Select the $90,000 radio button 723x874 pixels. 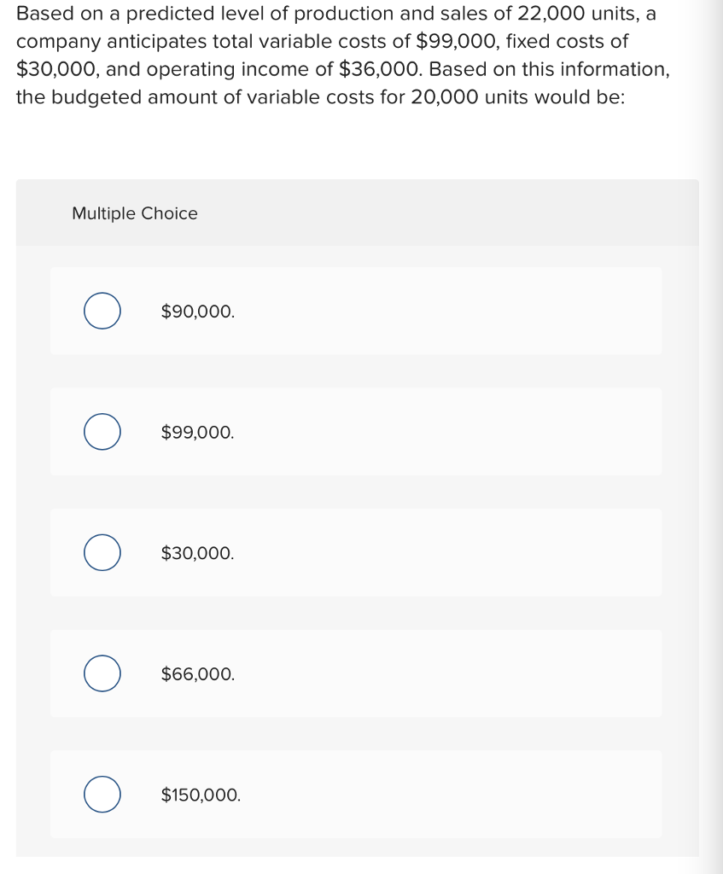click(102, 311)
